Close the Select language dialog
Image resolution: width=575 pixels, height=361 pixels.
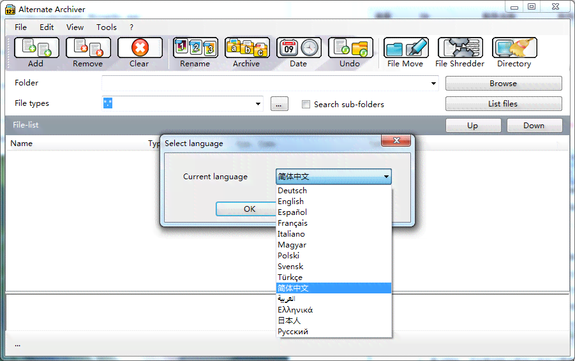tap(396, 140)
